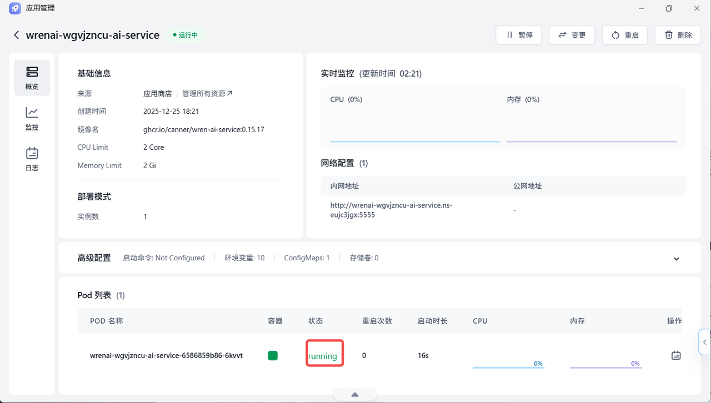
Task: Collapse bottom panel with up arrow handle
Action: [355, 395]
